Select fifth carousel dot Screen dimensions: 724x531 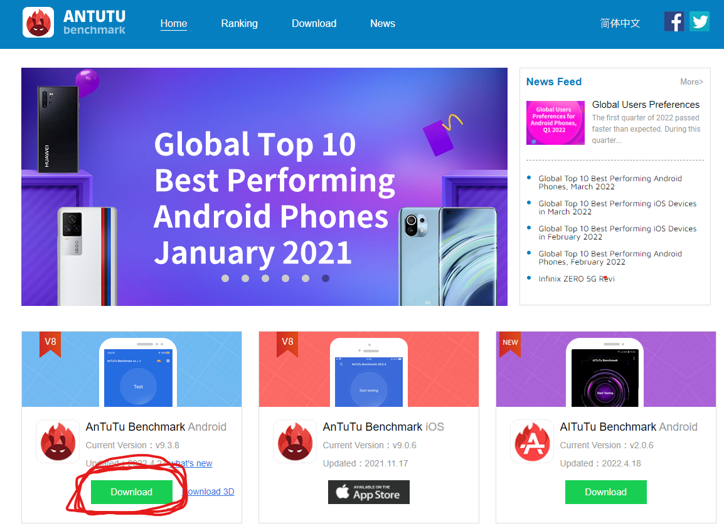[306, 278]
